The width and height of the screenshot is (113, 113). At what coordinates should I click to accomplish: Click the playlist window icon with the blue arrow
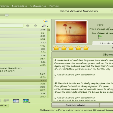[16, 101]
